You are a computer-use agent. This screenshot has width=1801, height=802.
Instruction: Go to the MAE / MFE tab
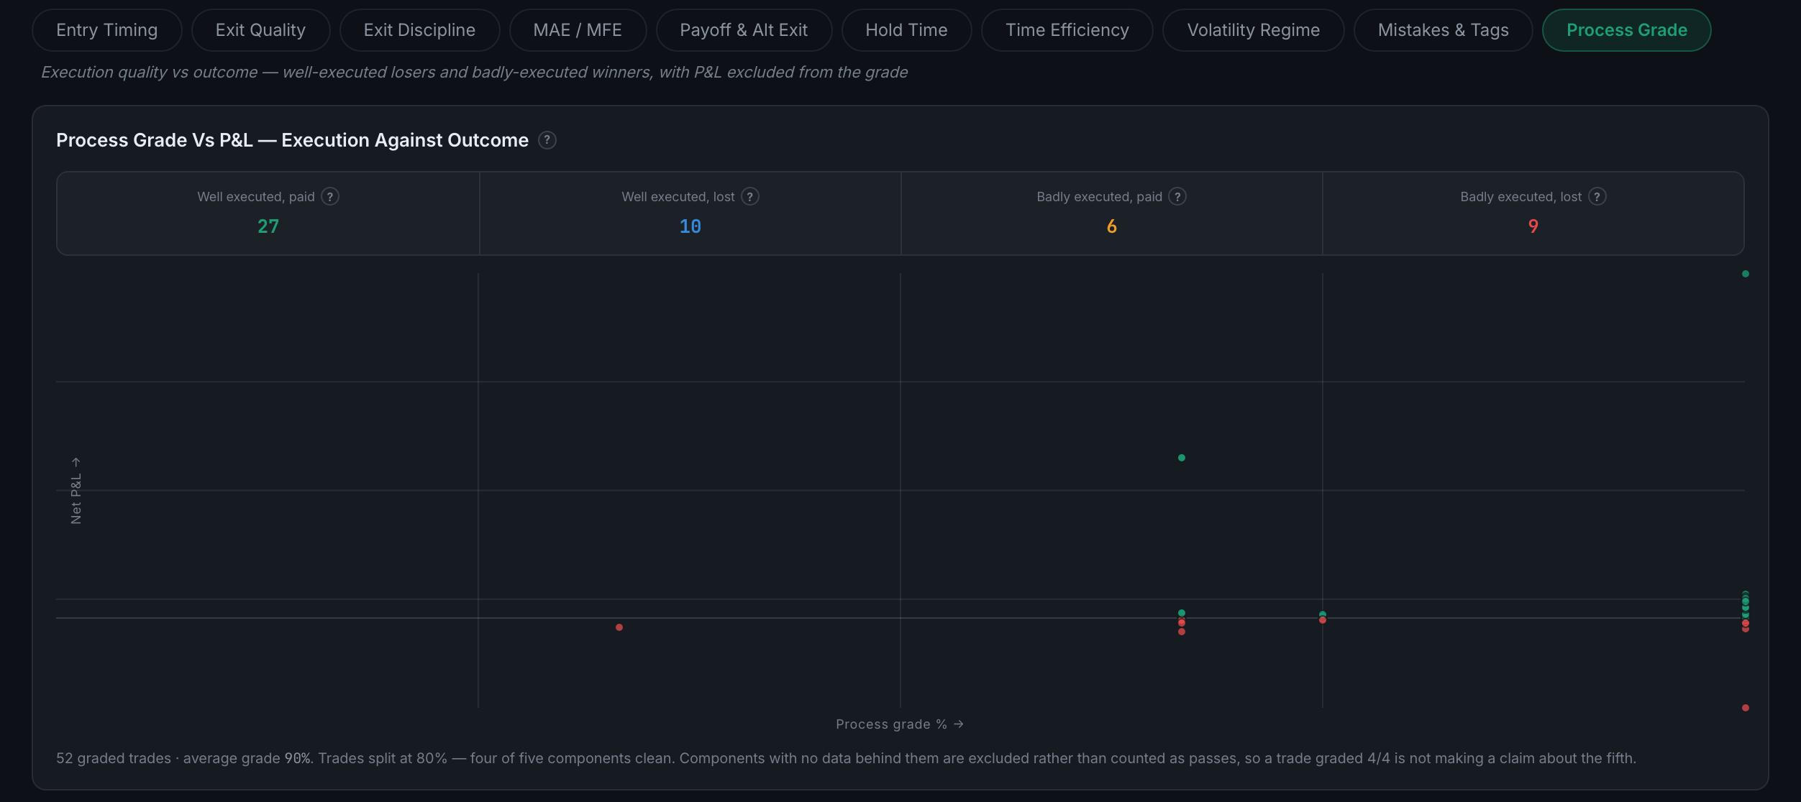click(578, 30)
